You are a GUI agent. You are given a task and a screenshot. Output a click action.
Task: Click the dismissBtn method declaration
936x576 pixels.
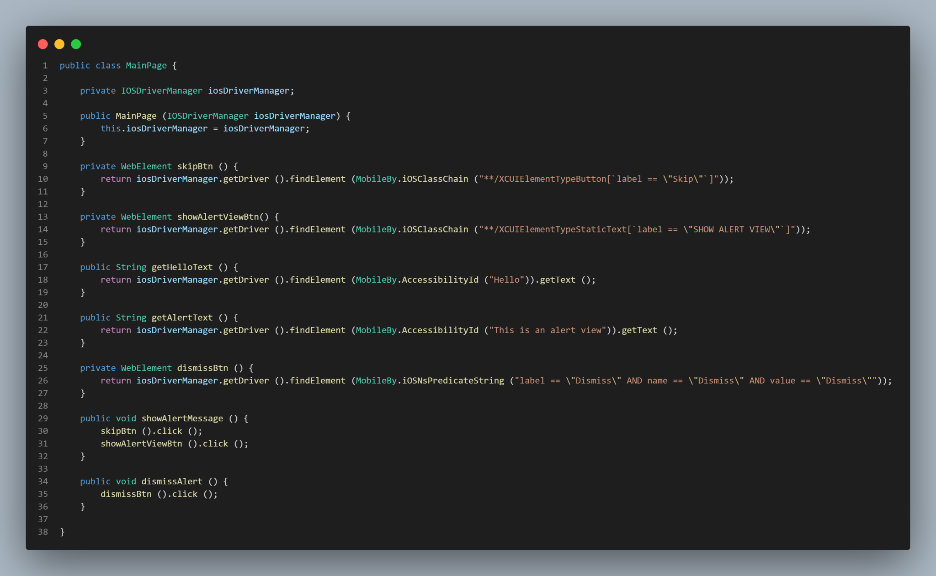[x=202, y=368]
